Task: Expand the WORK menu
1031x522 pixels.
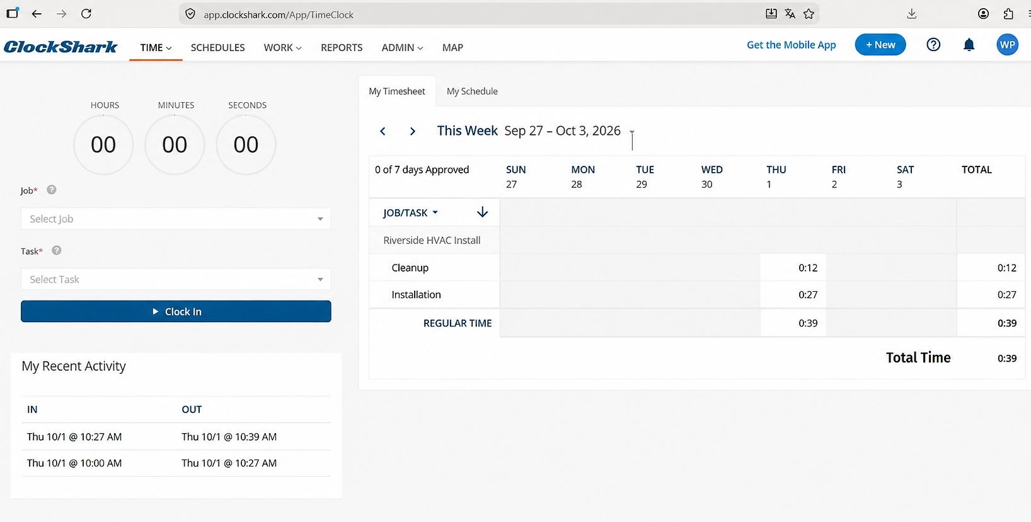Action: 282,48
